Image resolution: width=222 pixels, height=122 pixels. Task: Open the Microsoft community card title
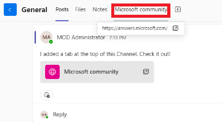tap(91, 72)
